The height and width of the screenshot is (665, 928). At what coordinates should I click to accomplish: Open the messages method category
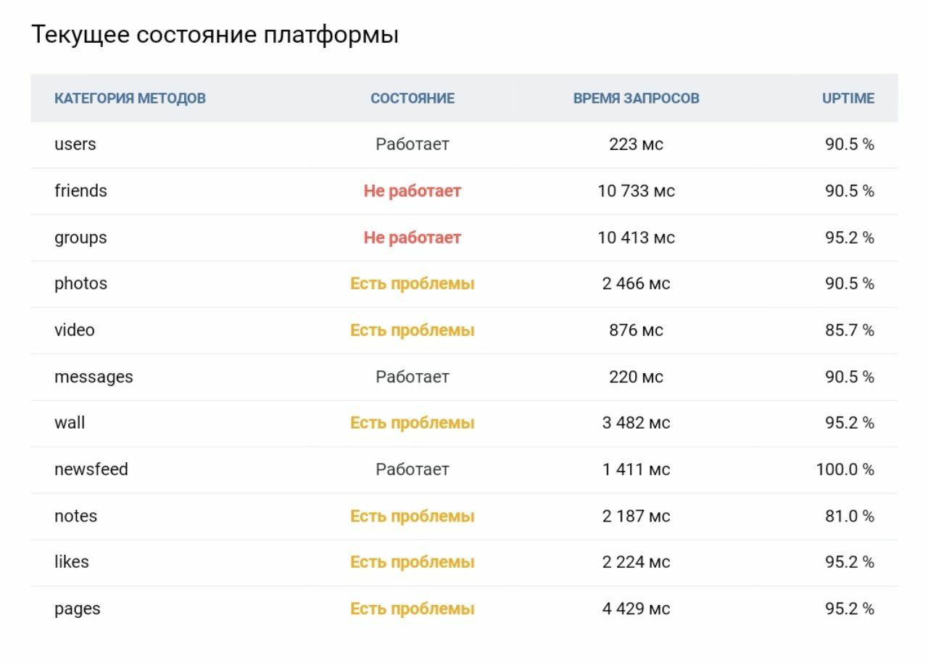(94, 377)
